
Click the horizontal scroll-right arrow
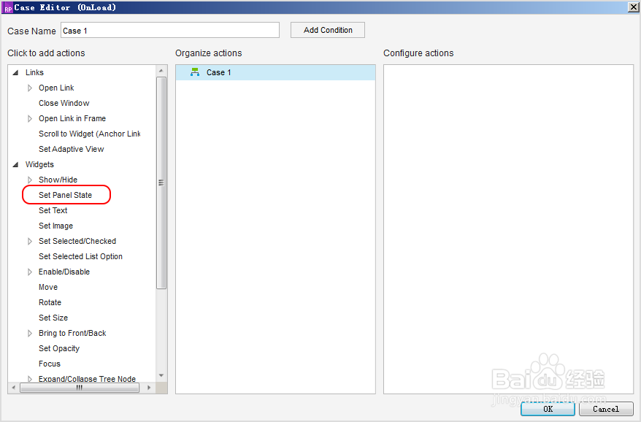149,387
